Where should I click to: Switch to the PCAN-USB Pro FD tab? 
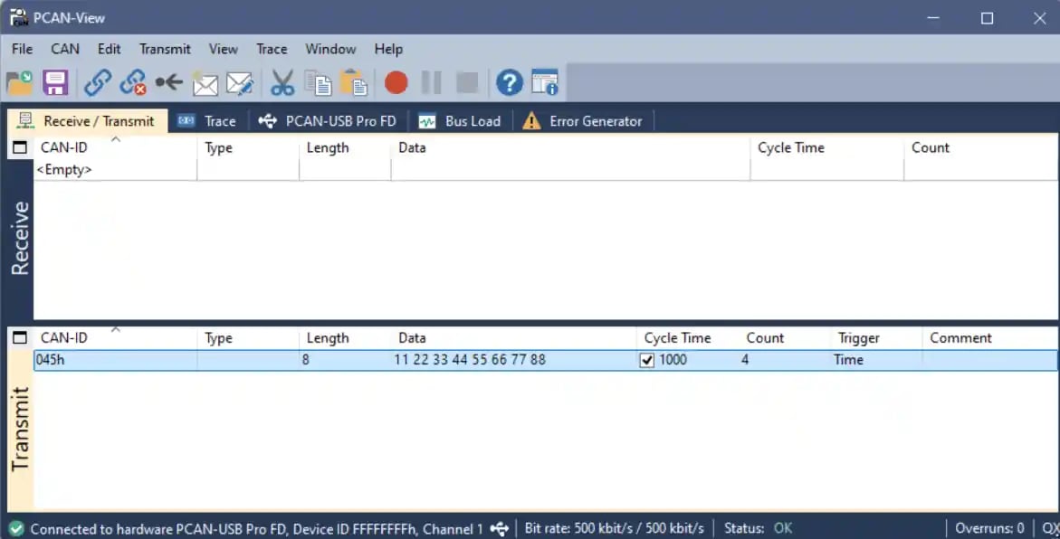[328, 121]
